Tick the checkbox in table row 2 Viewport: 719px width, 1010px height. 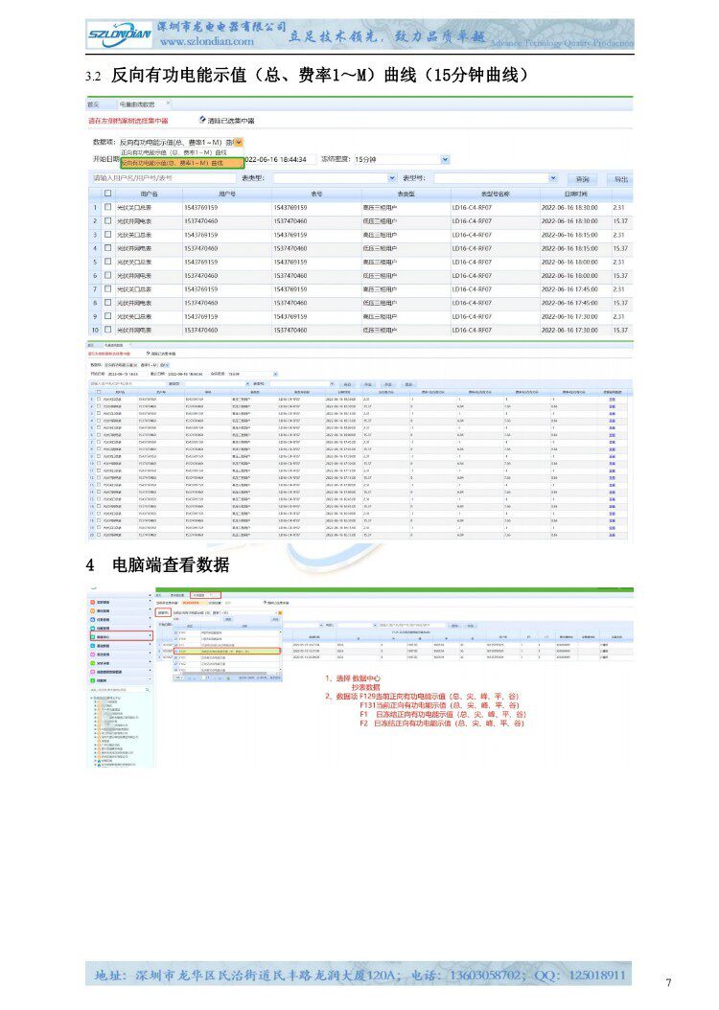pos(107,221)
